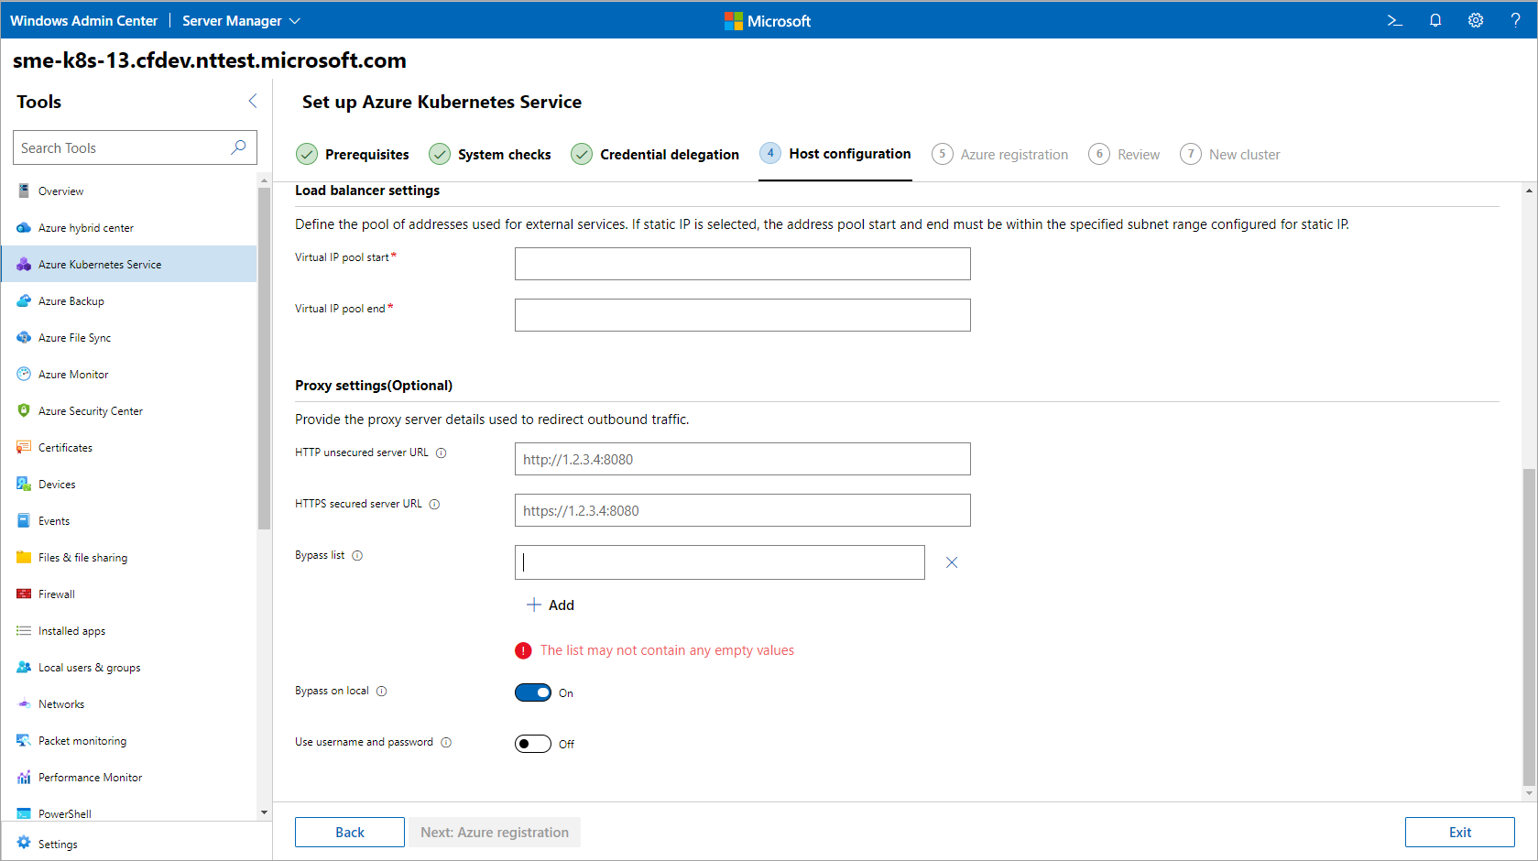Open the settings gear in header
This screenshot has height=861, width=1538.
tap(1475, 20)
